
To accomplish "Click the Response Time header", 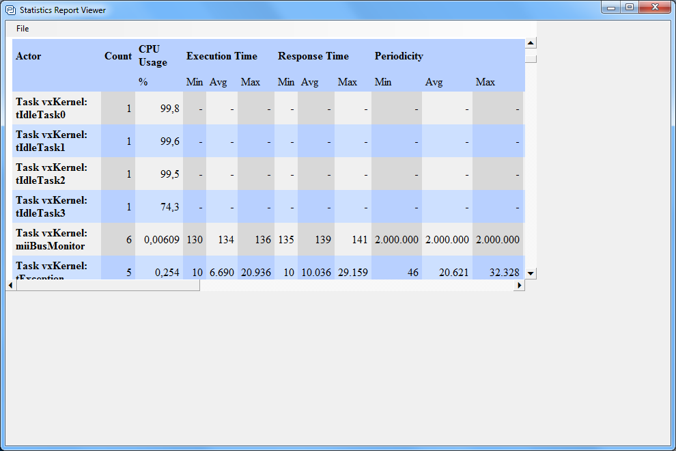I will click(x=313, y=56).
